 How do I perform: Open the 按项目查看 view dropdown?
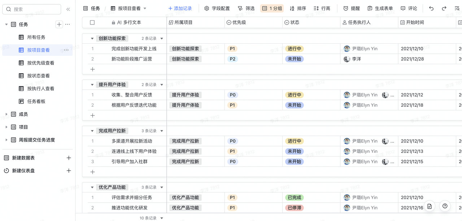point(145,8)
